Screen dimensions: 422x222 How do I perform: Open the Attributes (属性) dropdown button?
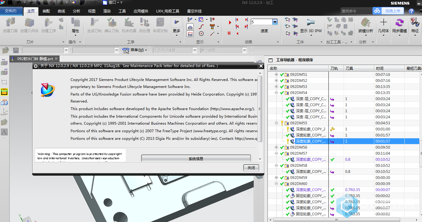75,27
